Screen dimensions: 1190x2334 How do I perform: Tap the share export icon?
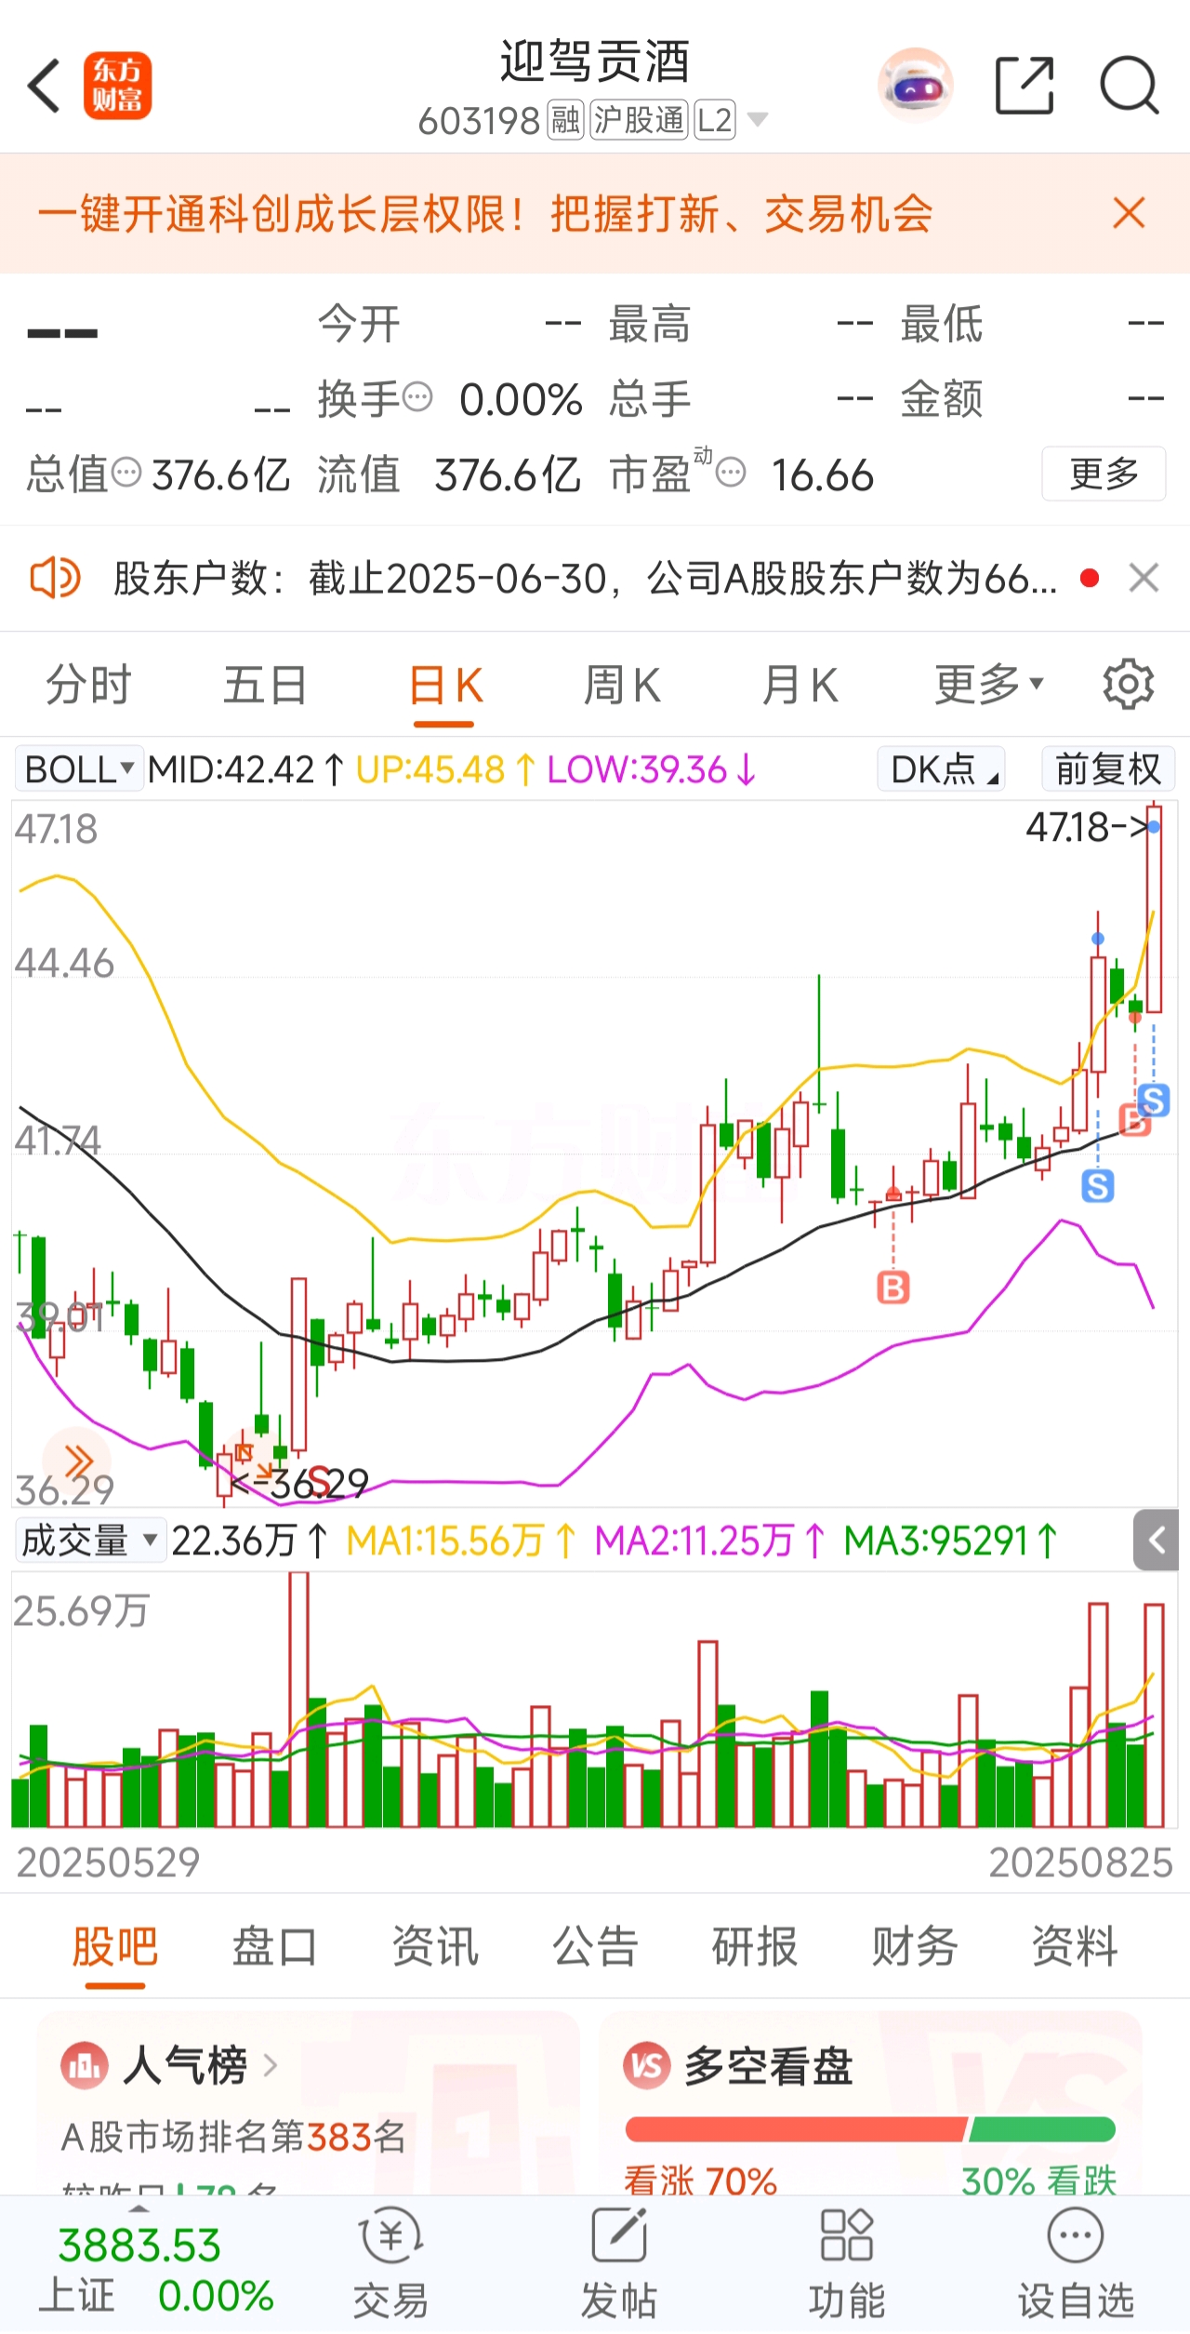point(1025,86)
